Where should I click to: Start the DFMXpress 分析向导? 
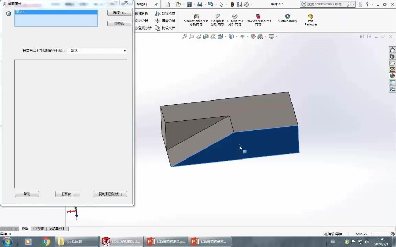[235, 20]
